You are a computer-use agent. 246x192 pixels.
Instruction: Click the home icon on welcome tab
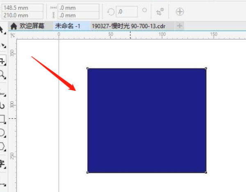pyautogui.click(x=14, y=26)
